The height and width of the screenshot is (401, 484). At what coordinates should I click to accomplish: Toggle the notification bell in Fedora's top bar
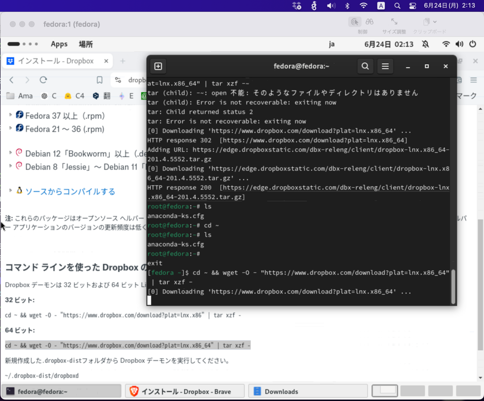pos(426,44)
